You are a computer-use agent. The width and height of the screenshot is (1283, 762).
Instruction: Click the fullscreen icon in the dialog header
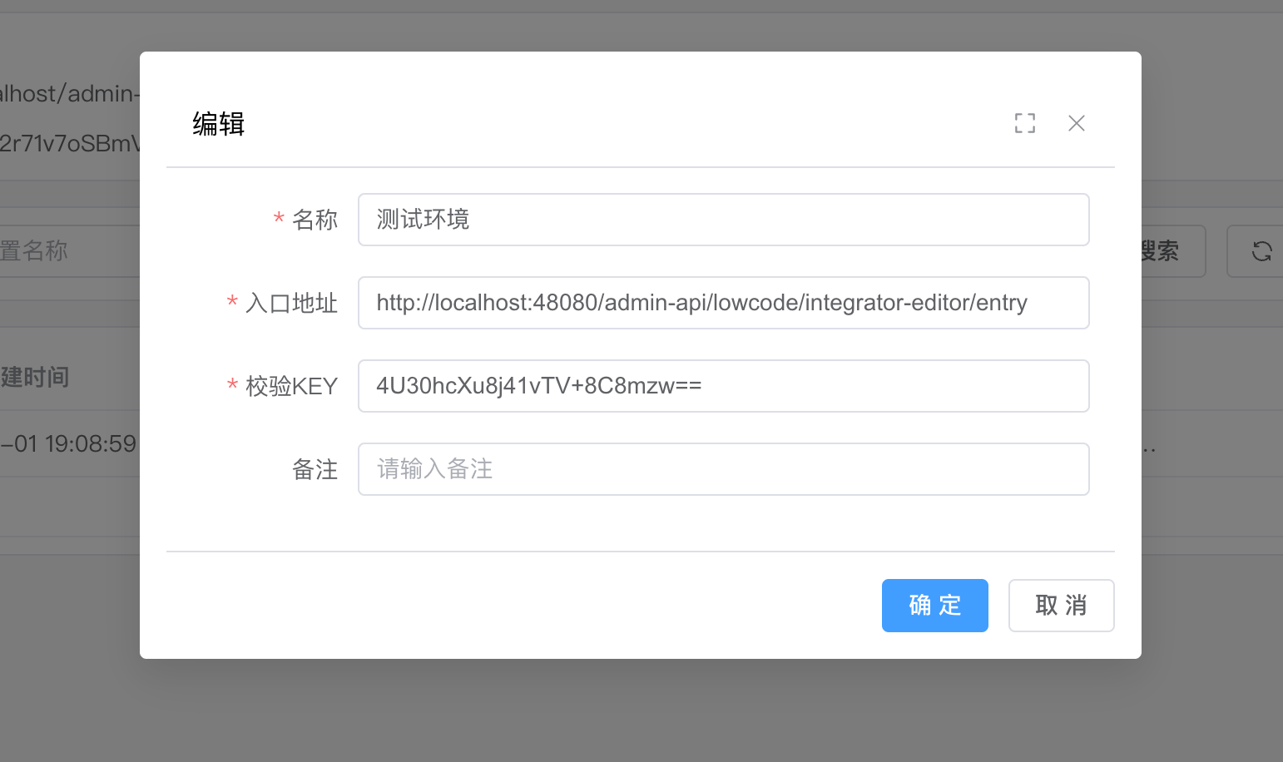(x=1025, y=123)
